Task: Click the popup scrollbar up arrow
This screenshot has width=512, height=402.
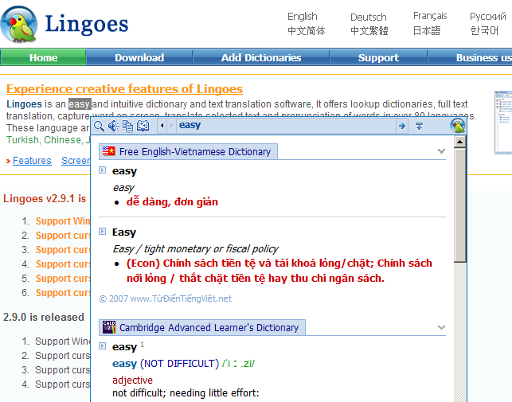Action: (x=459, y=142)
